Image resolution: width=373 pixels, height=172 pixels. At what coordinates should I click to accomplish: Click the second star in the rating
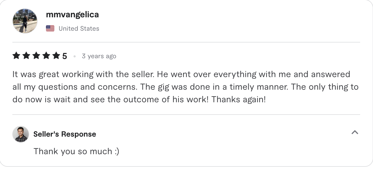tap(26, 56)
